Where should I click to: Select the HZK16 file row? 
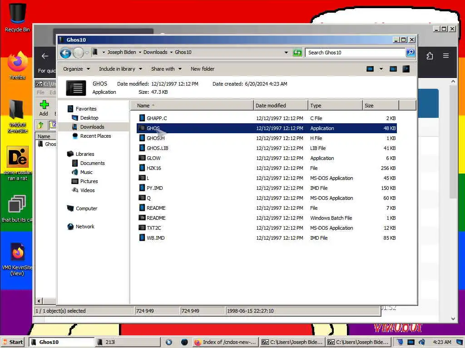(266, 168)
